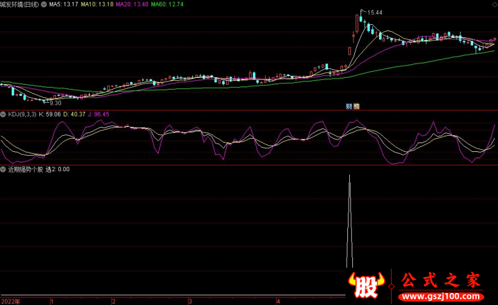Click the 近期强势个股 indicator name
This screenshot has height=305, width=498.
[25, 169]
